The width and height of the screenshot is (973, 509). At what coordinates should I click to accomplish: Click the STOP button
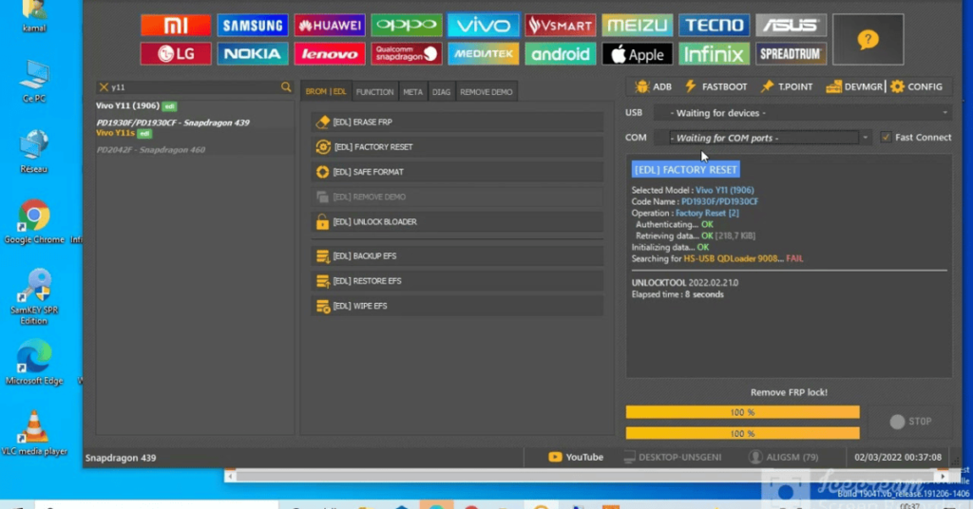click(x=910, y=422)
